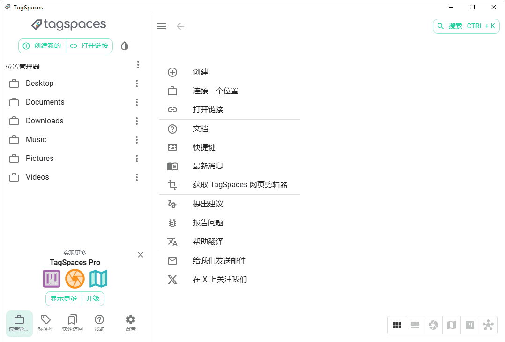Open the 位置管理器 options menu

point(138,65)
